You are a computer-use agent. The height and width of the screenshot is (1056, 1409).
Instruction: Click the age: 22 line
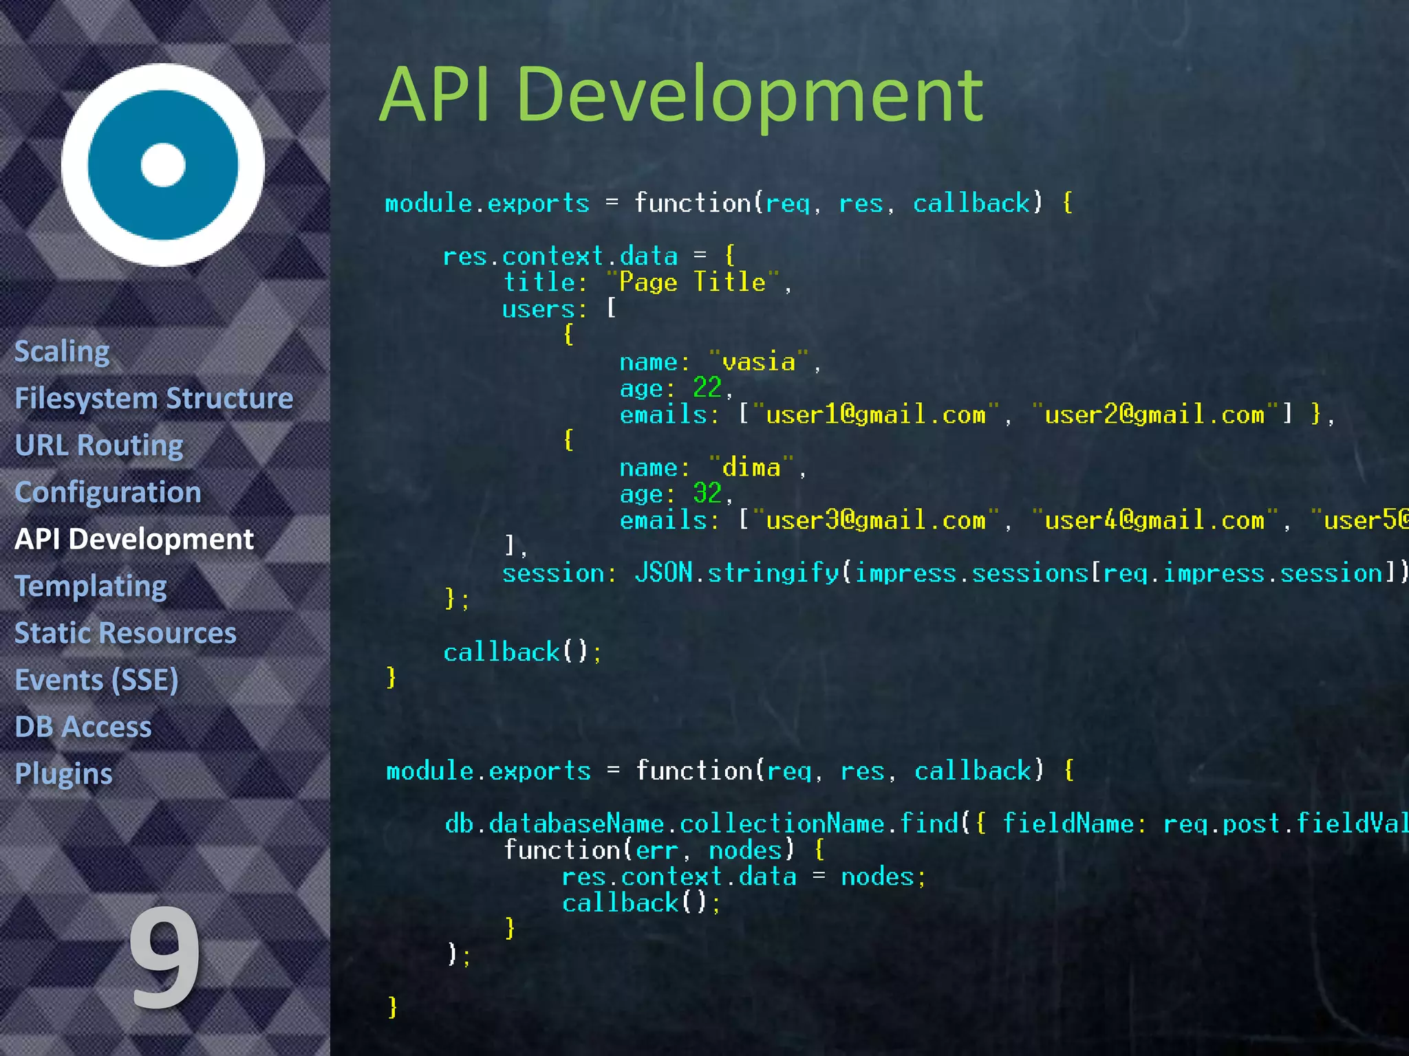(676, 388)
